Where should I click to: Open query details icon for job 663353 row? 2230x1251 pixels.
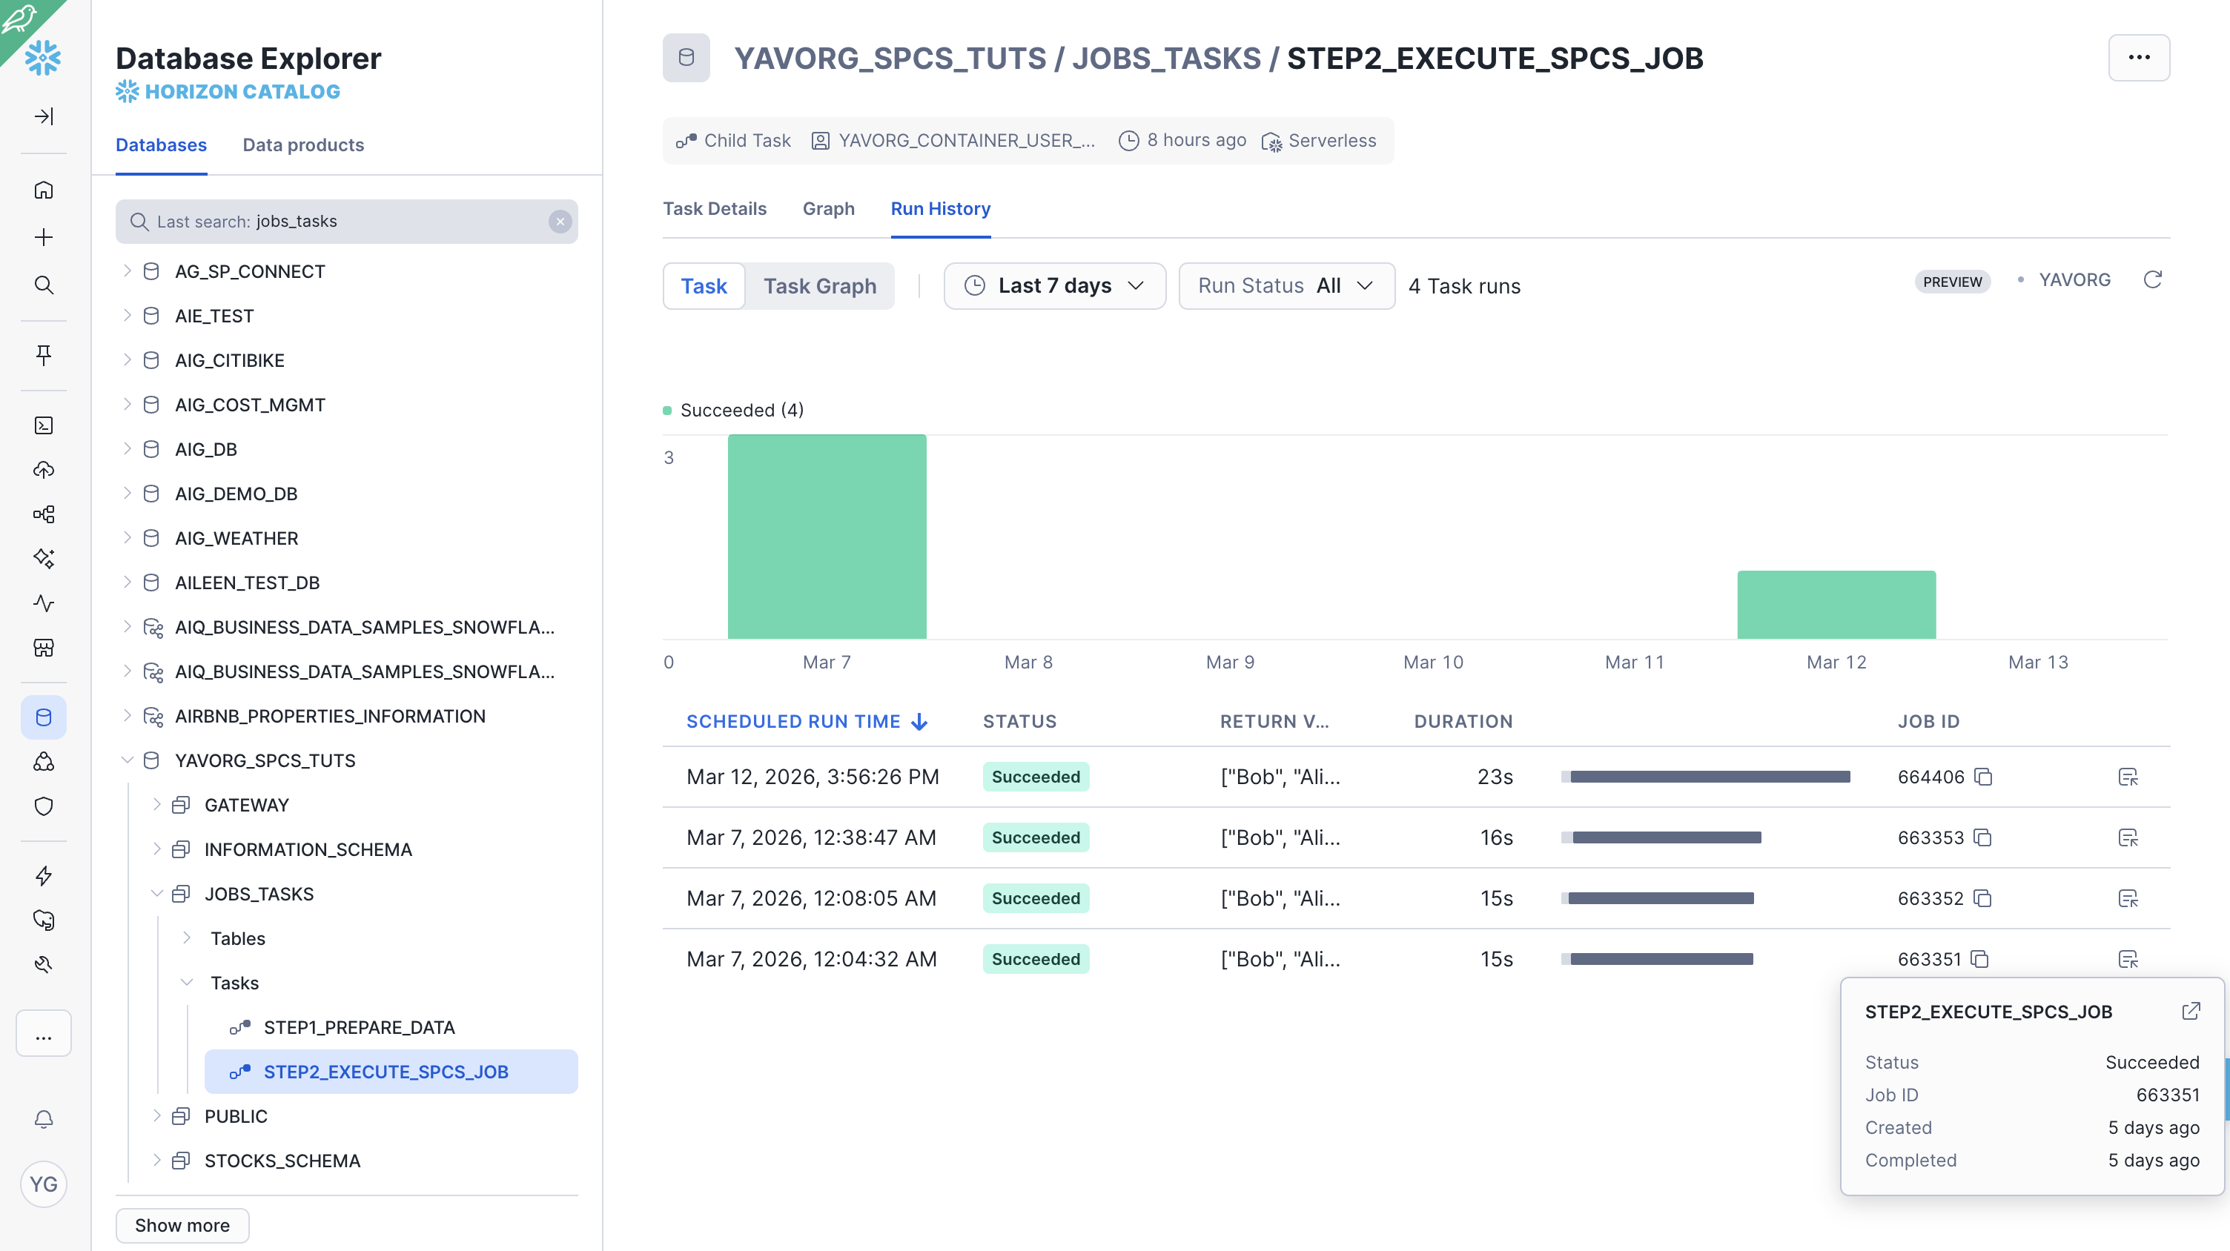pyautogui.click(x=2128, y=837)
